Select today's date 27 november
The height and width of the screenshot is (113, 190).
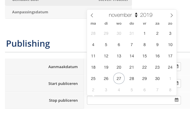pyautogui.click(x=119, y=79)
